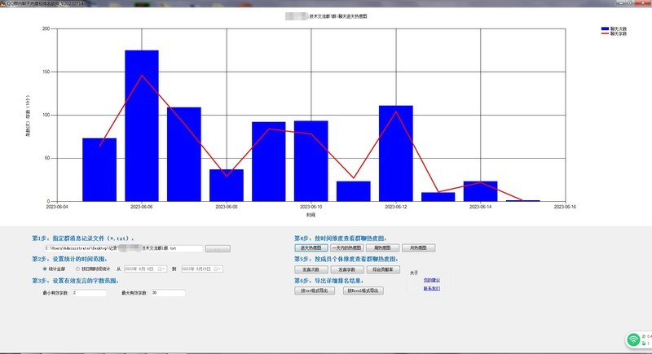The width and height of the screenshot is (652, 354).
Task: Show the 月热度图 monthly chart
Action: 418,247
